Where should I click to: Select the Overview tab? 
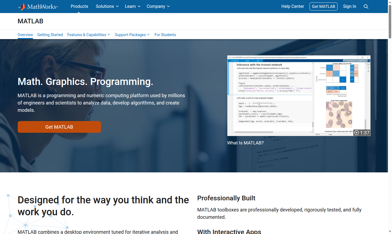(25, 35)
